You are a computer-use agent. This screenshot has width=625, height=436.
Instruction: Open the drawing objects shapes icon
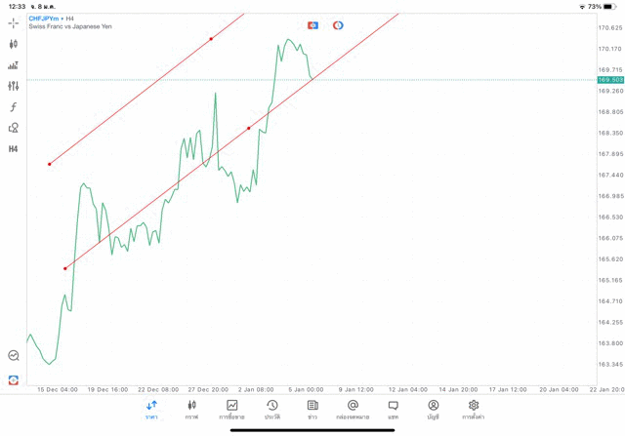pos(14,128)
